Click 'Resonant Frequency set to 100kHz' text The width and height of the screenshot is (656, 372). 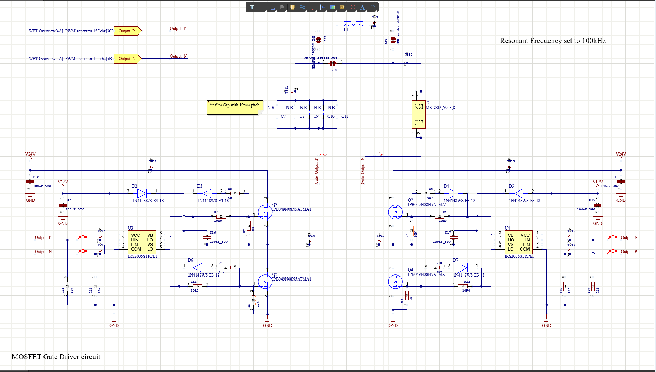(x=553, y=41)
